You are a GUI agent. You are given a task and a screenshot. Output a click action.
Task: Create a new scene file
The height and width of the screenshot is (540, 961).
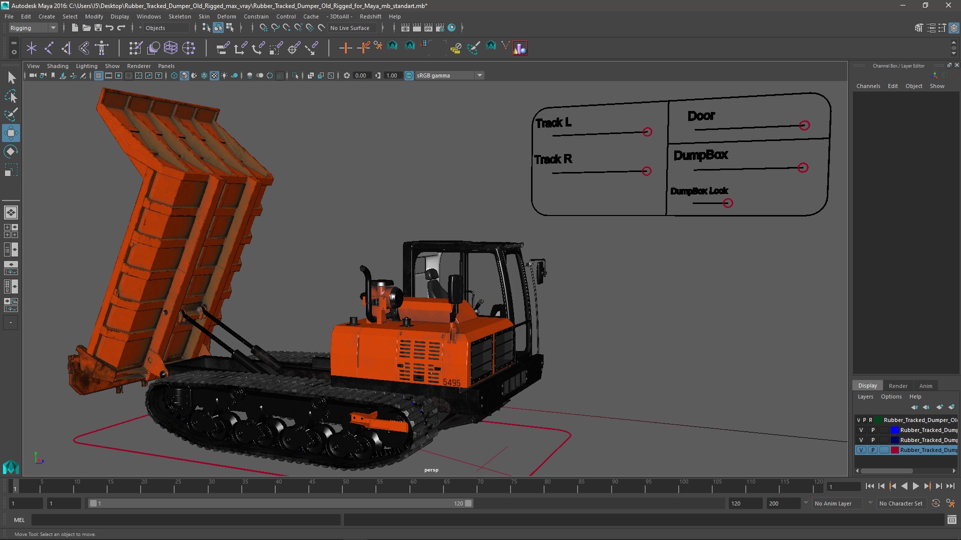[x=75, y=28]
